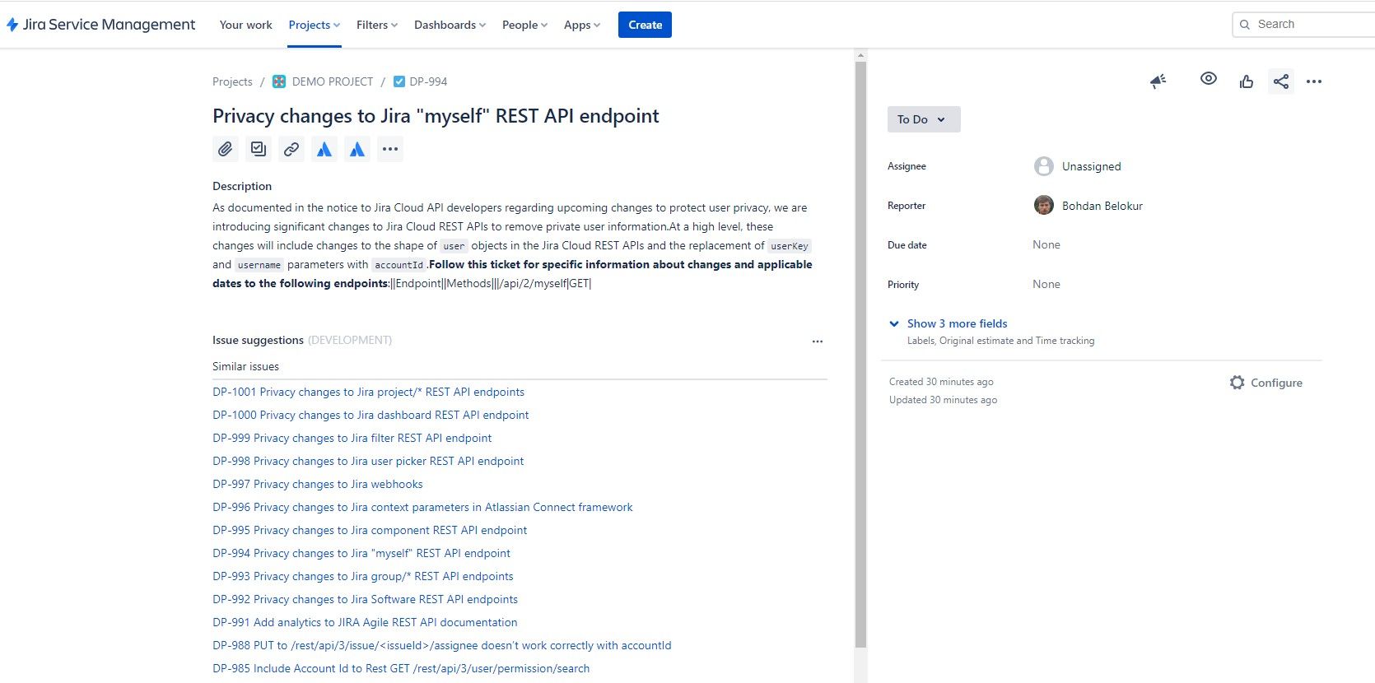This screenshot has width=1375, height=683.
Task: Open the To Do status dropdown
Action: [924, 119]
